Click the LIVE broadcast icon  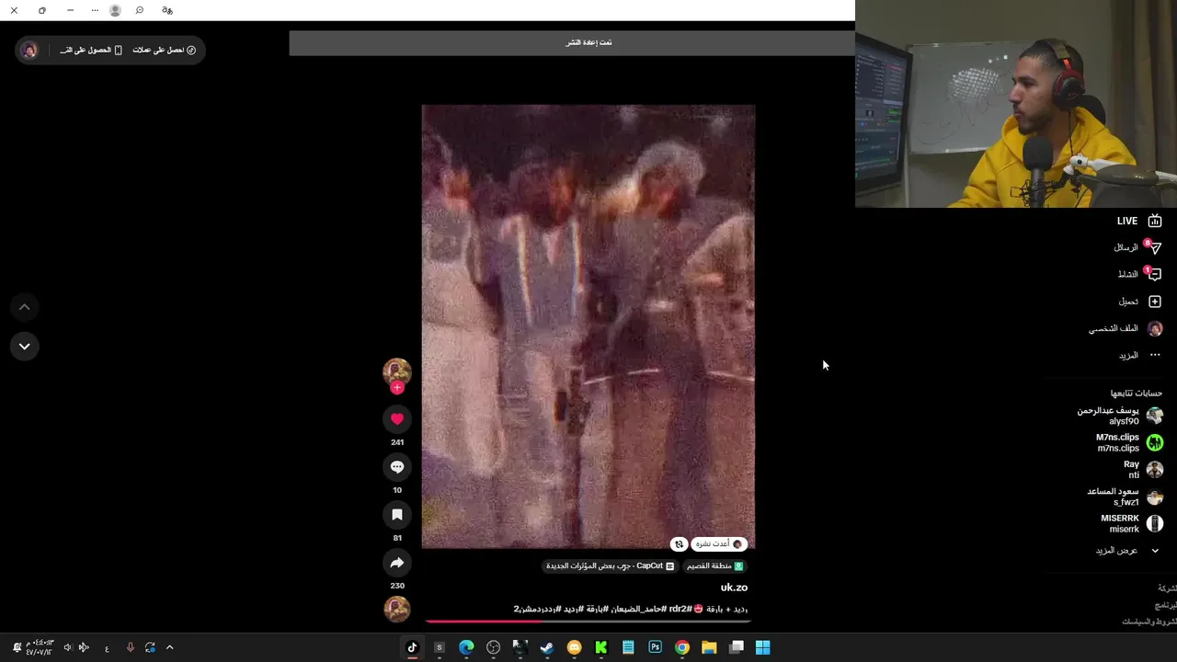coord(1155,221)
